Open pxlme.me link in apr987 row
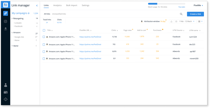The width and height of the screenshot is (210, 108). [90, 52]
